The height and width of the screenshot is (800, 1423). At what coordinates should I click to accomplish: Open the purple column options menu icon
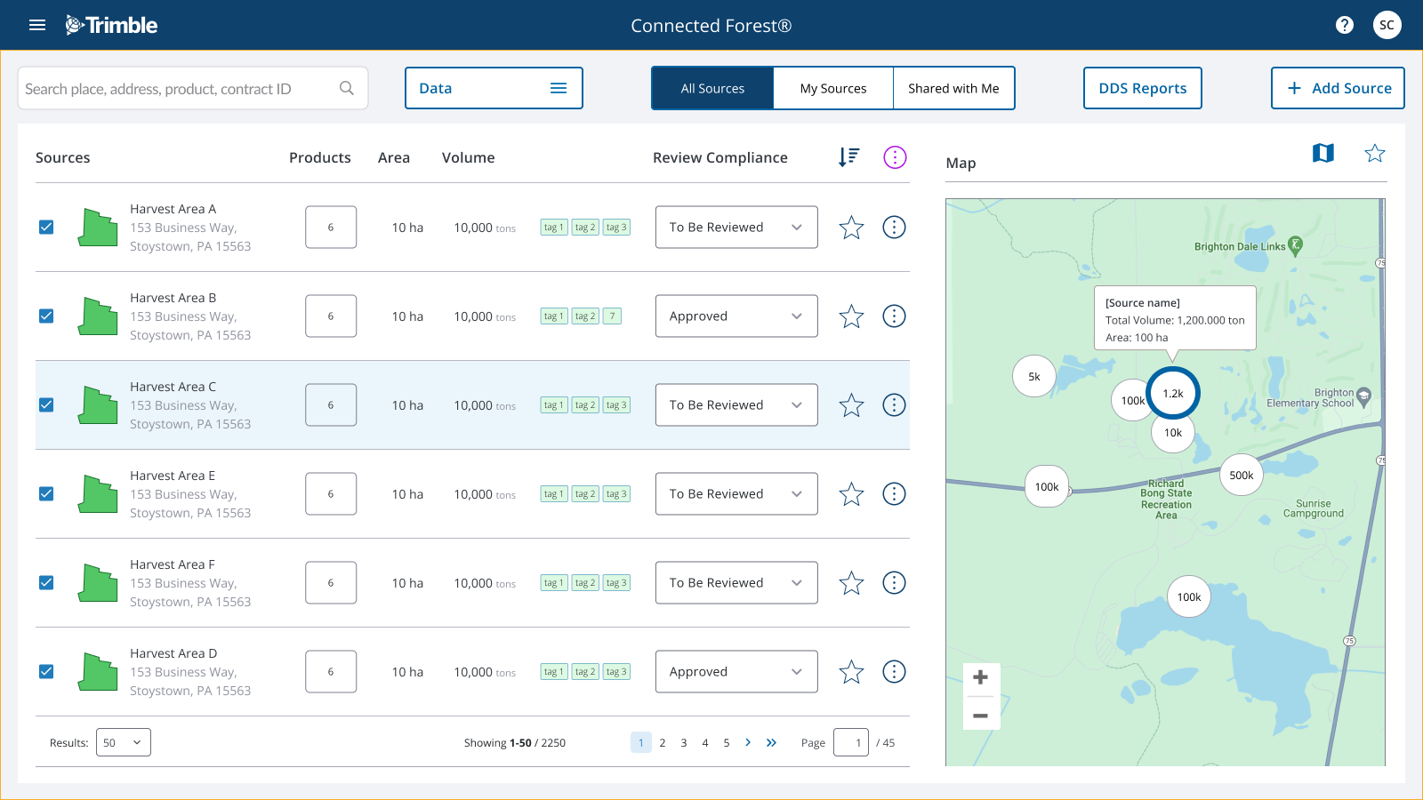coord(894,157)
